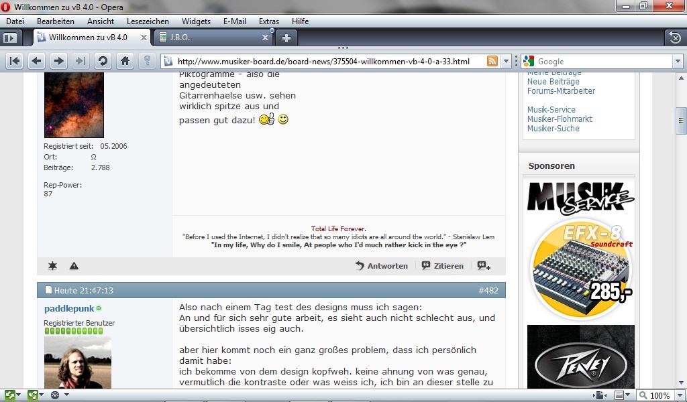
Task: Open the Widgets menu
Action: [196, 21]
